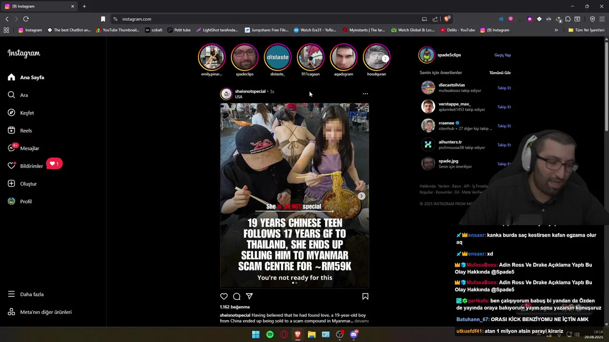Open Brave browser from taskbar

298,334
